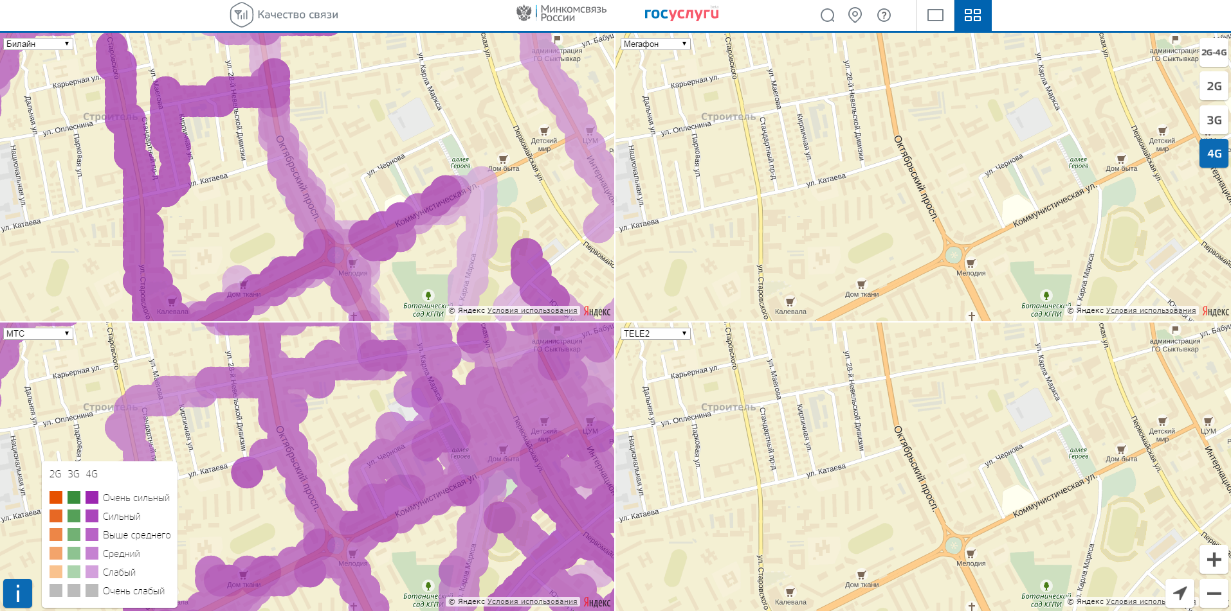The width and height of the screenshot is (1231, 611).
Task: Click the 2G orange Очень сильный swatch
Action: pyautogui.click(x=56, y=497)
